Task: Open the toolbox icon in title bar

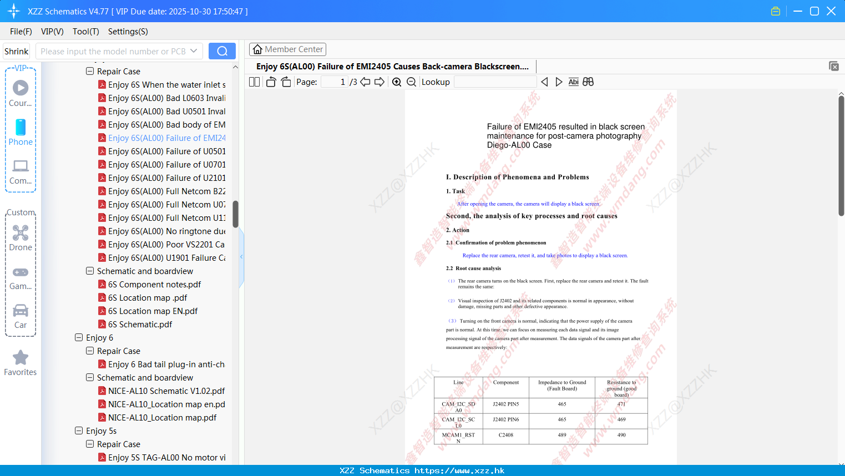Action: point(776,11)
